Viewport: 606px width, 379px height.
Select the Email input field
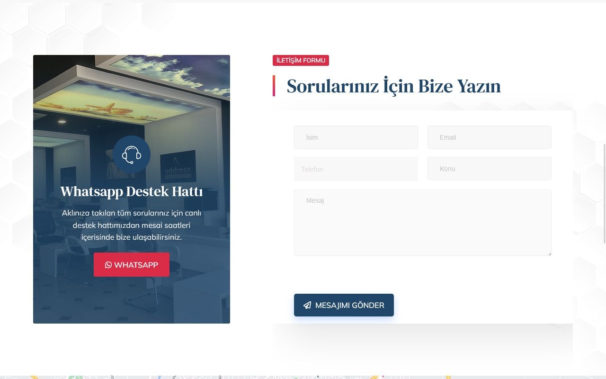click(x=490, y=137)
